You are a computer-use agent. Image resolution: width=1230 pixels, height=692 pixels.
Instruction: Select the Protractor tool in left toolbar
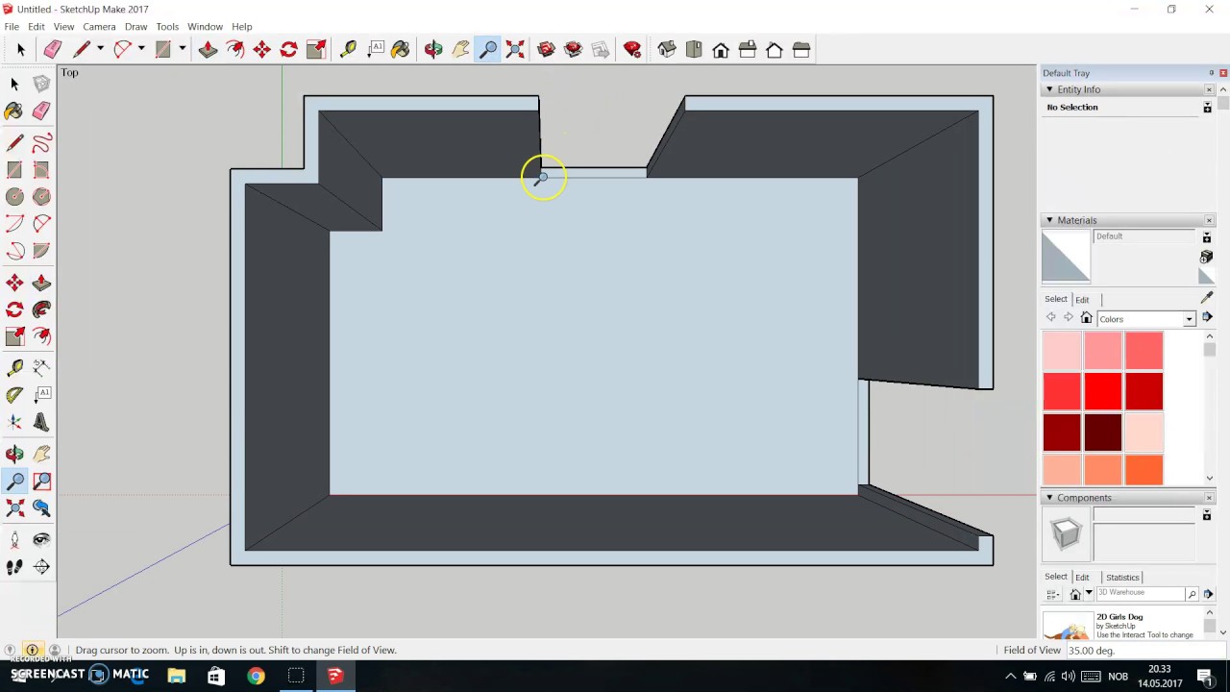pos(14,395)
